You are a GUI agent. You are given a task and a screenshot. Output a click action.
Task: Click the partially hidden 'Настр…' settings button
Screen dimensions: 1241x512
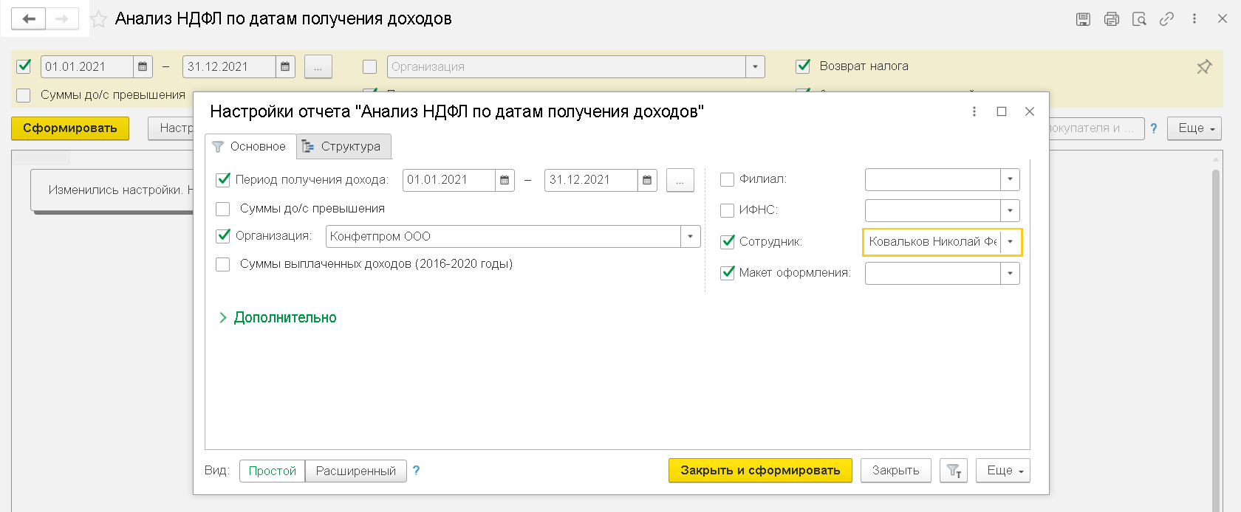point(171,128)
